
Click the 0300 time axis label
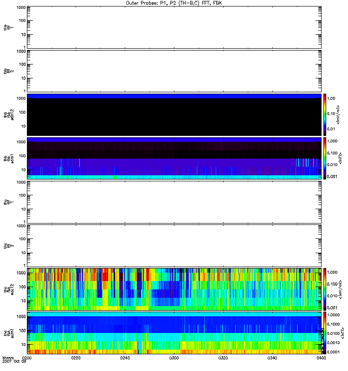coord(174,358)
